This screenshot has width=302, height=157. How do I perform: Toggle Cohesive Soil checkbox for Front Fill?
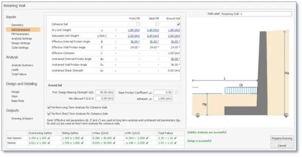coord(138,24)
